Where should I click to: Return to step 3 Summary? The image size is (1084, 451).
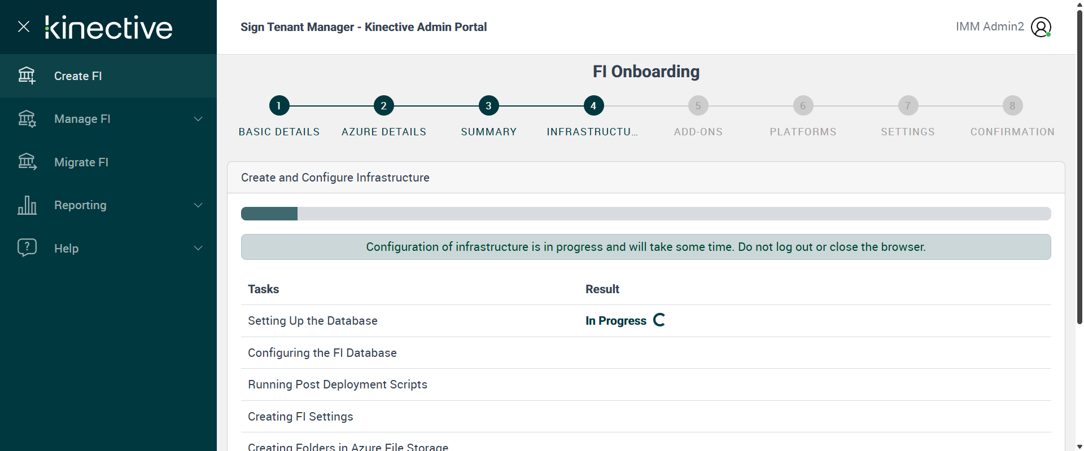pyautogui.click(x=488, y=105)
